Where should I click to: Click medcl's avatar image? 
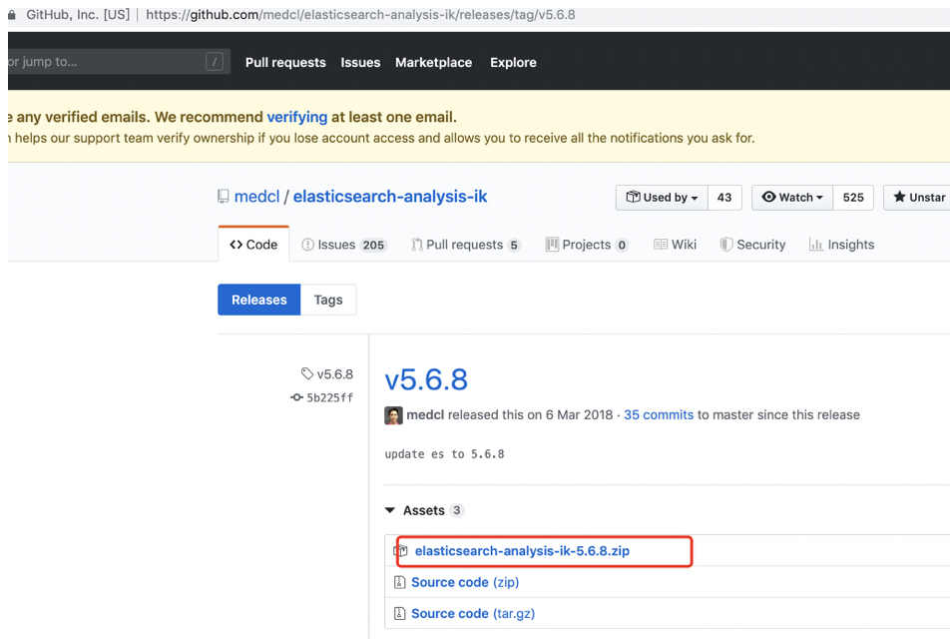(394, 415)
